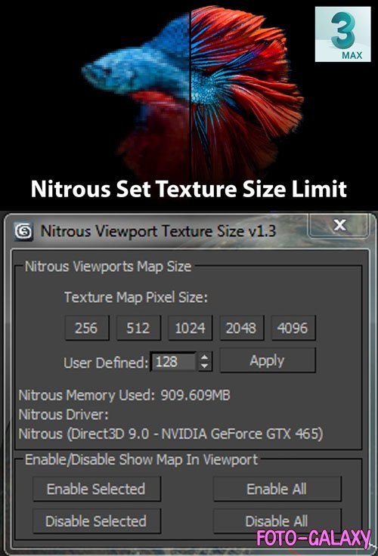
Task: Close the Nitrous Viewport Texture Size window
Action: pos(338,225)
